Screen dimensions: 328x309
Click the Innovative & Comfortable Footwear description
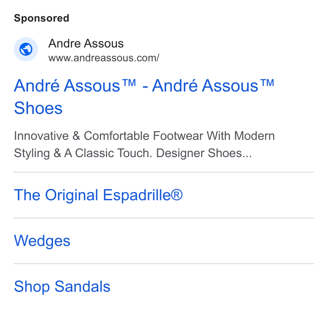coord(144,144)
